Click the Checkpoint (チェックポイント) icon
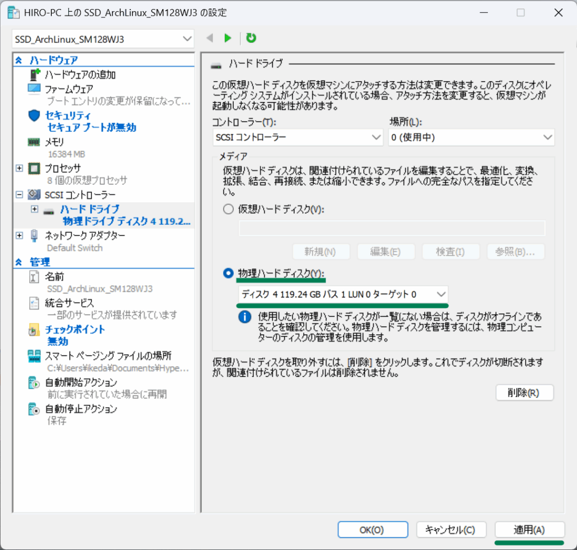This screenshot has height=550, width=577. click(34, 330)
